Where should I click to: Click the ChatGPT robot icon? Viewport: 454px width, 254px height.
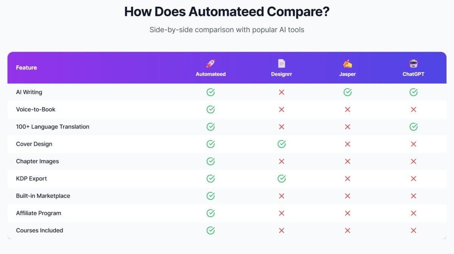coord(413,63)
